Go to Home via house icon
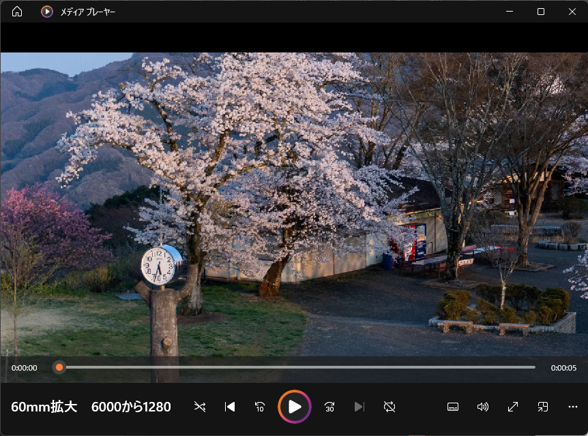 pos(17,12)
